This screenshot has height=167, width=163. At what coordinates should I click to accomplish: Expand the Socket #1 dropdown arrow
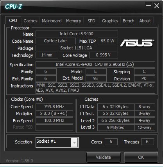(74, 143)
